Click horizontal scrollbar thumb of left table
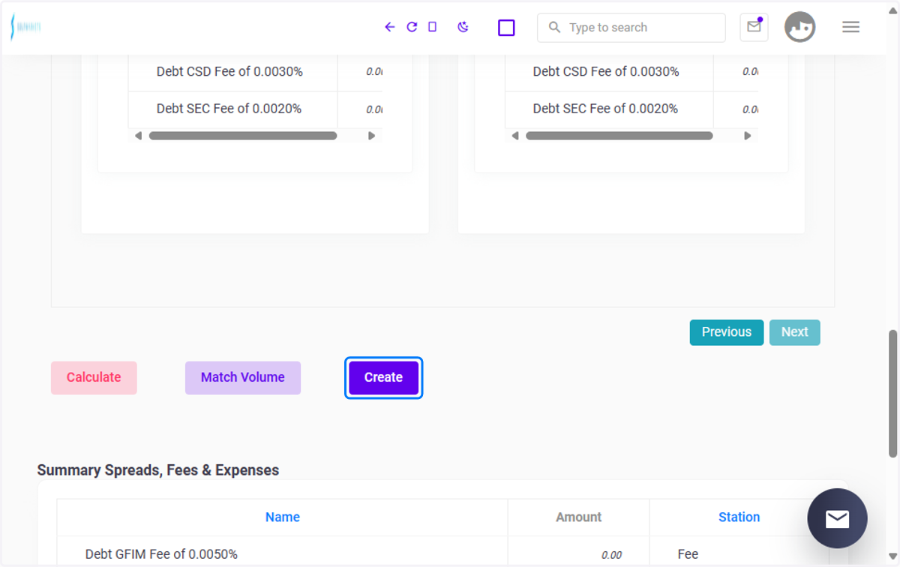The height and width of the screenshot is (567, 900). [243, 136]
